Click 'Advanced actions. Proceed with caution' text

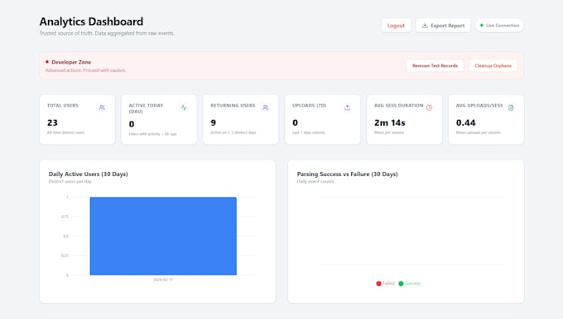[x=85, y=70]
